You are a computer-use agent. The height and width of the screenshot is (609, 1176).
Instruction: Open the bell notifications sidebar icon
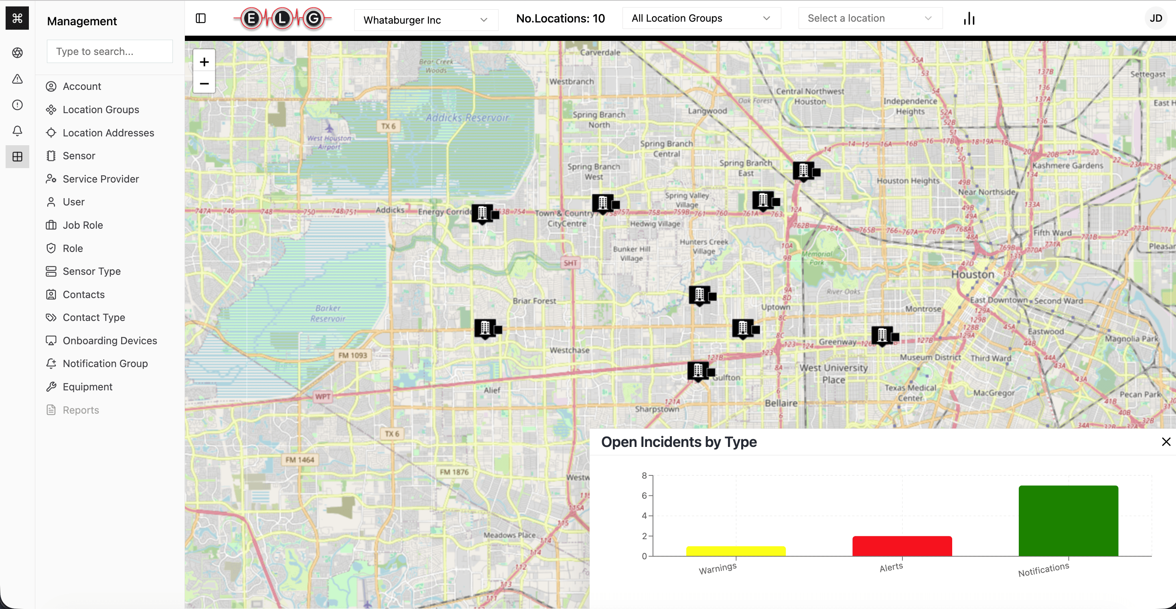pyautogui.click(x=17, y=131)
